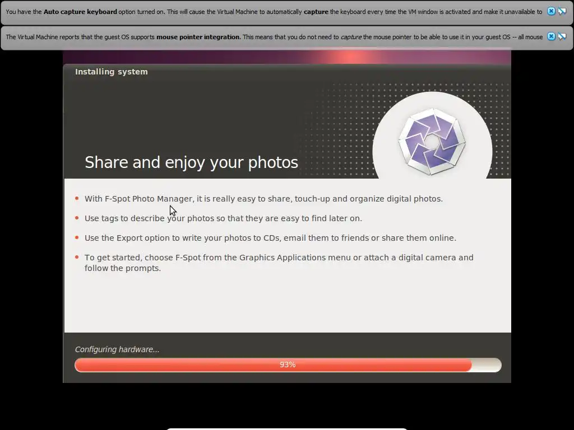Click the 93% installation progress bar
This screenshot has height=430, width=574.
pyautogui.click(x=288, y=365)
